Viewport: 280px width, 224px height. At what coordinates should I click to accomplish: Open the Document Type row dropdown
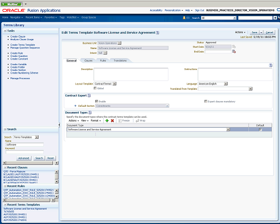click(228, 129)
